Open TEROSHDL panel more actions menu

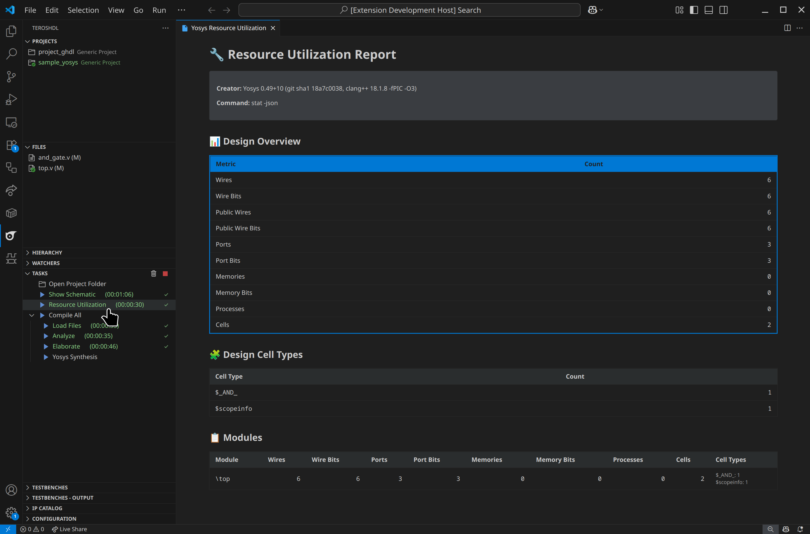[x=166, y=28]
